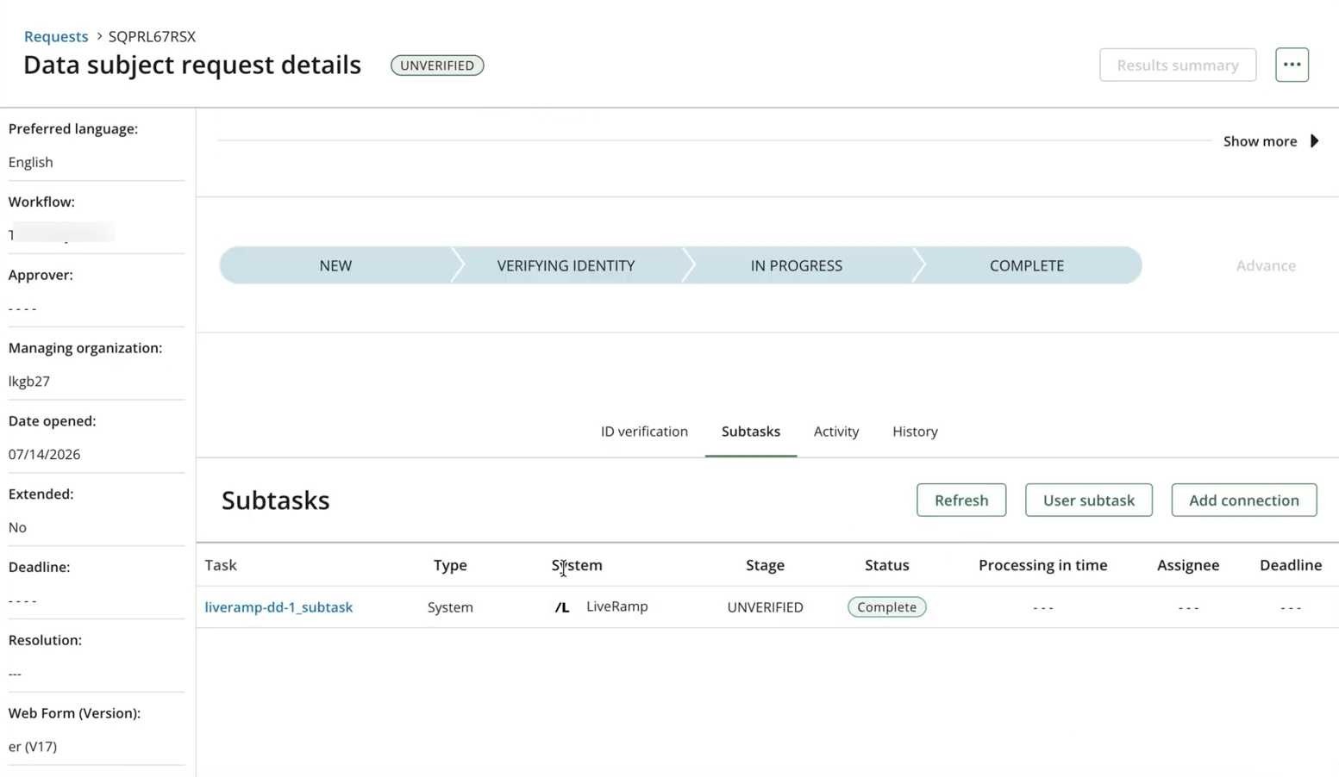Click the Status column header

pos(886,565)
